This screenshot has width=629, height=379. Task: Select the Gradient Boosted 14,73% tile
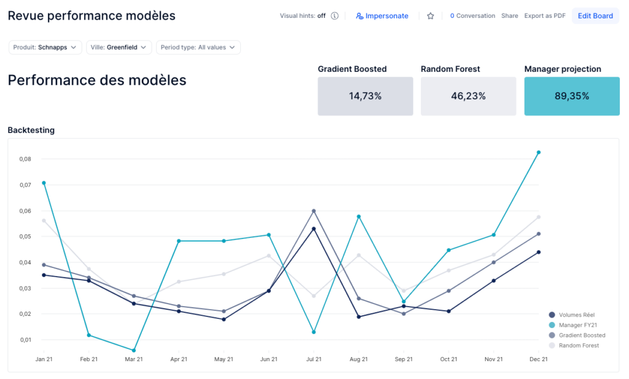pos(365,96)
